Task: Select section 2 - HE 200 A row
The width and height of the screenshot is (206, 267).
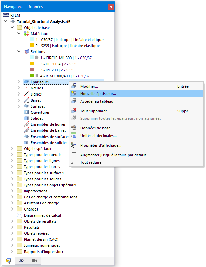Action: (x=59, y=64)
